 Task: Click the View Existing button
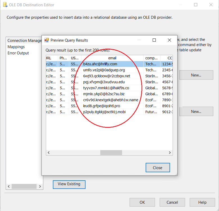pos(69,184)
